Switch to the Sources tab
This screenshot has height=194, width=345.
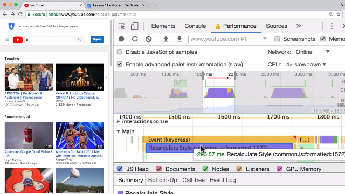click(x=277, y=26)
